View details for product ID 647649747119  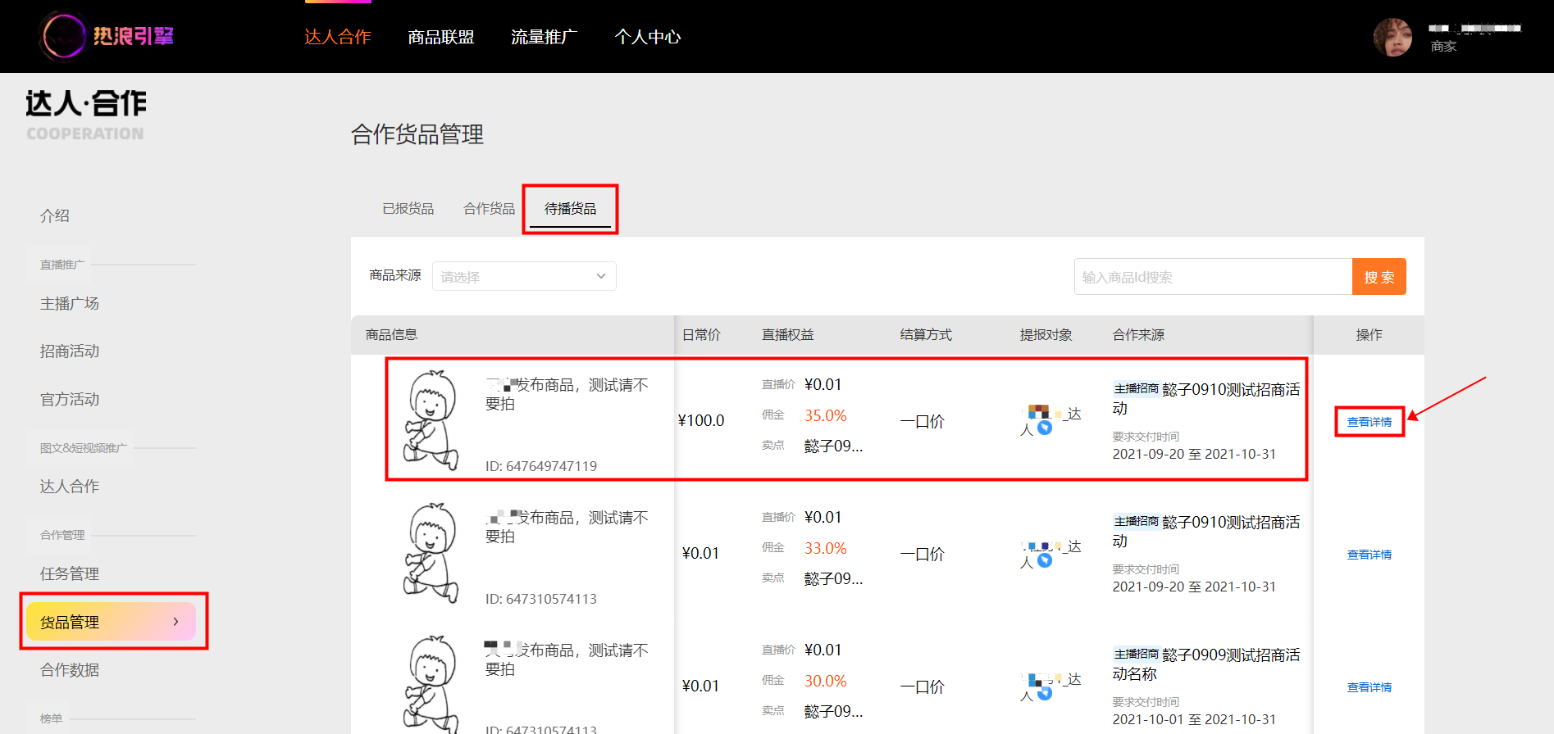pos(1369,422)
